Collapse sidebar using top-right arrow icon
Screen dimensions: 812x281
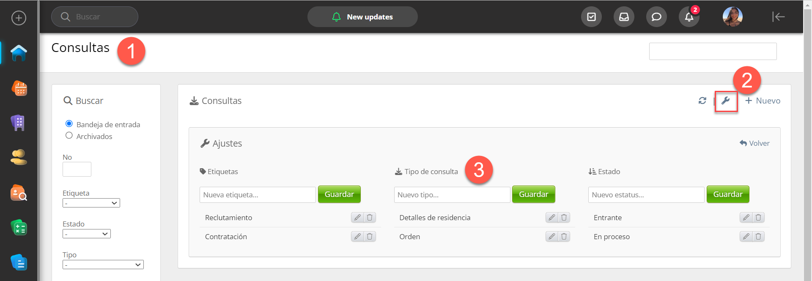[x=778, y=17]
